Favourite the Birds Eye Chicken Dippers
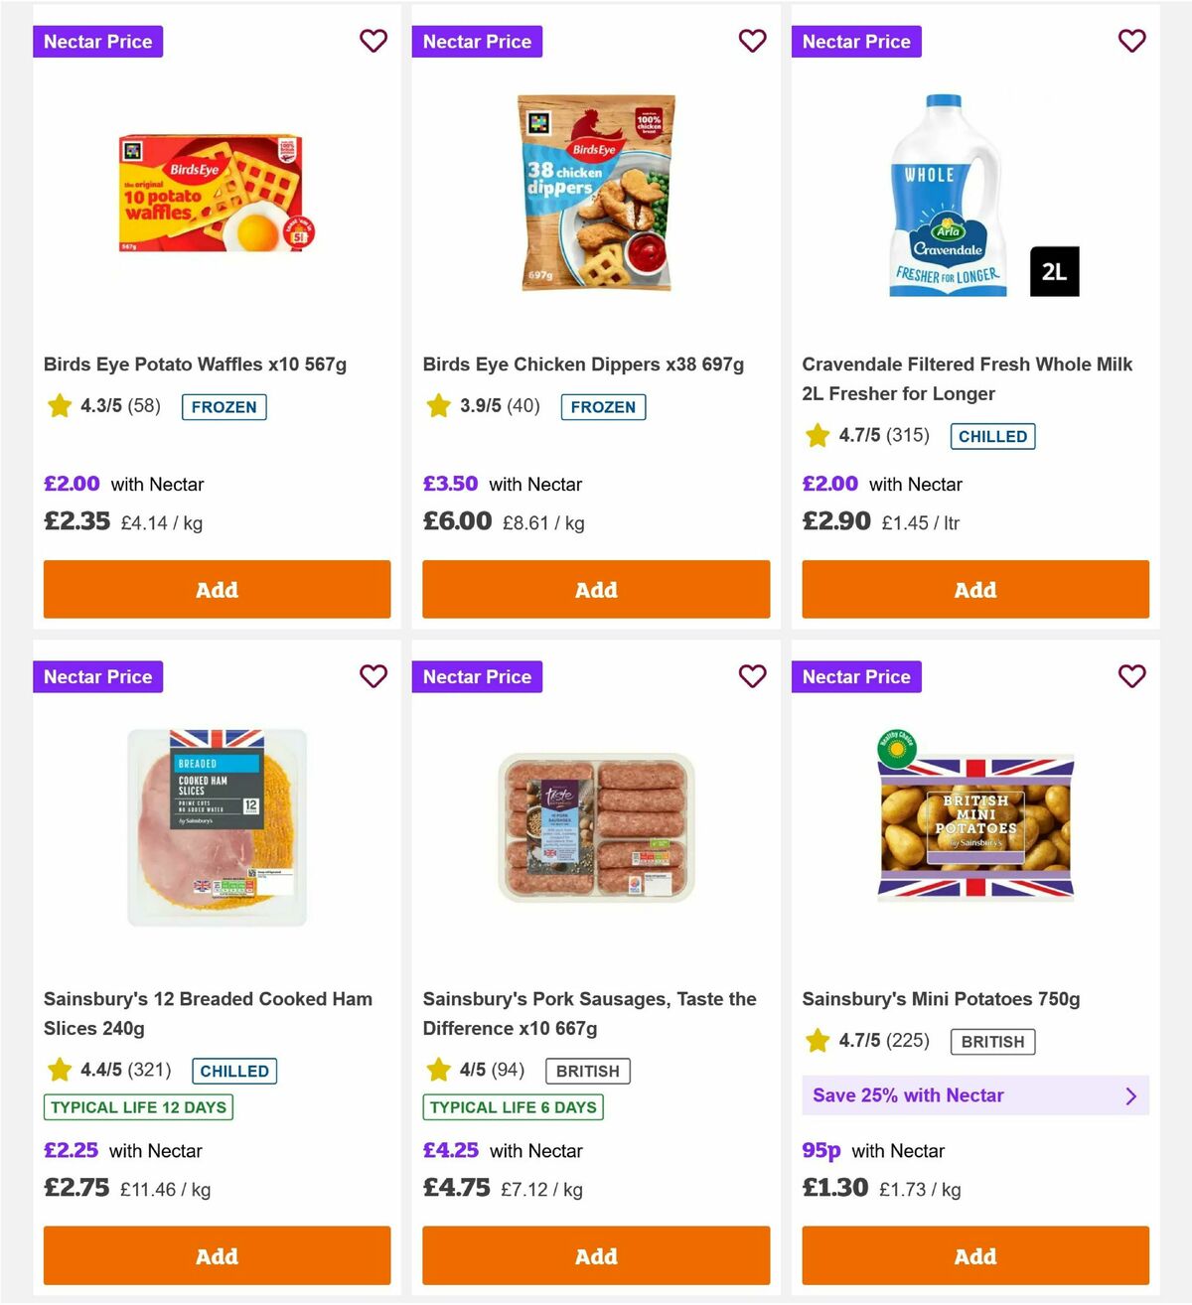This screenshot has width=1192, height=1305. pos(753,41)
